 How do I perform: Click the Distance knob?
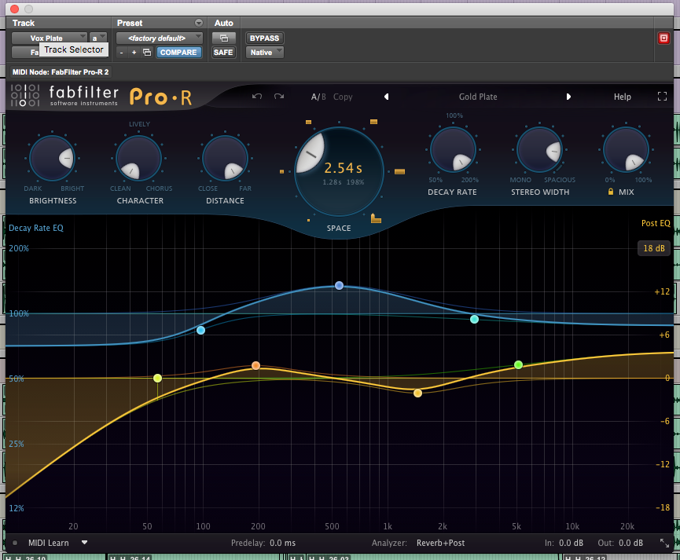(225, 158)
